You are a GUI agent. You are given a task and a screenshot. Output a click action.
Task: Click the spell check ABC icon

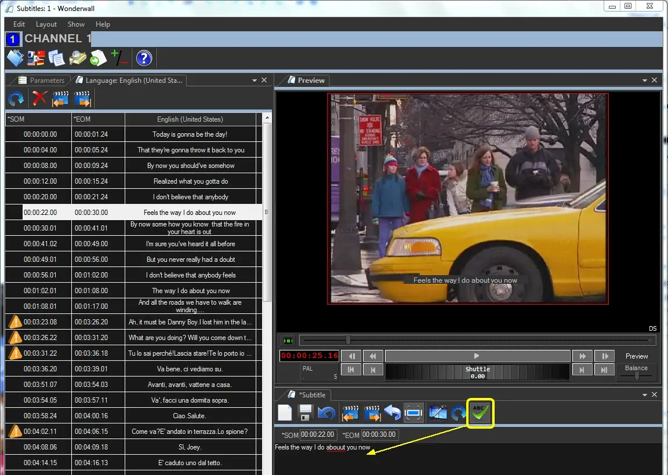coord(480,413)
